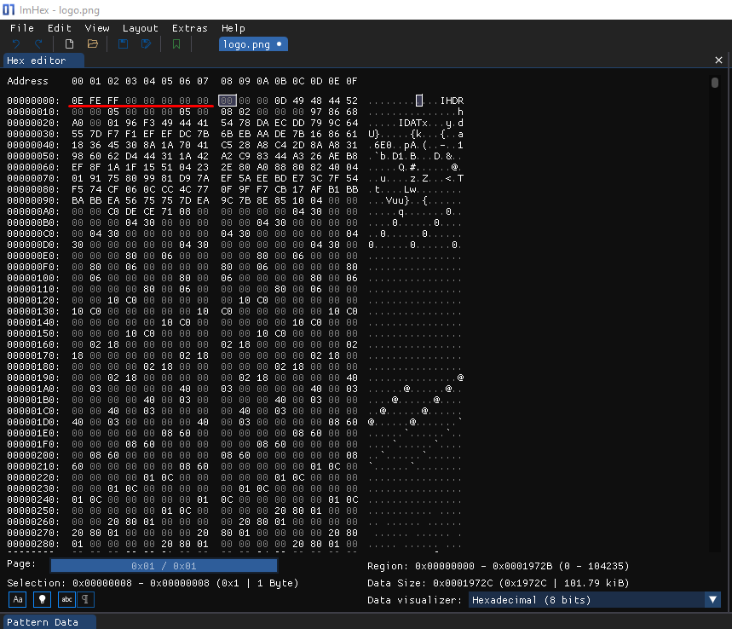Close the Hex editor panel
Image resolution: width=732 pixels, height=629 pixels.
coord(718,61)
